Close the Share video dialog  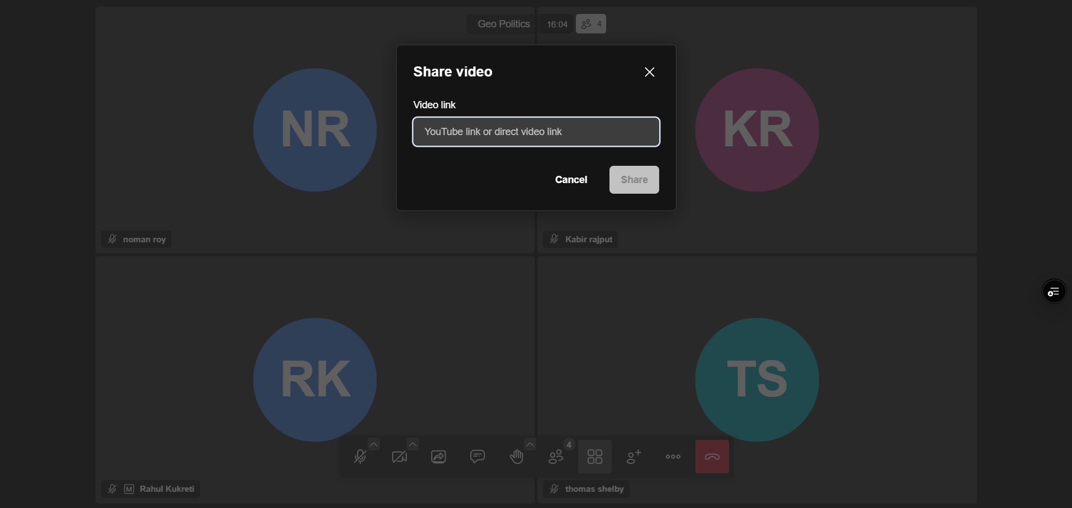pos(649,72)
